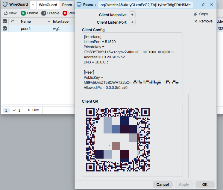Image resolution: width=223 pixels, height=190 pixels.
Task: Click the Apply button
Action: (184, 184)
